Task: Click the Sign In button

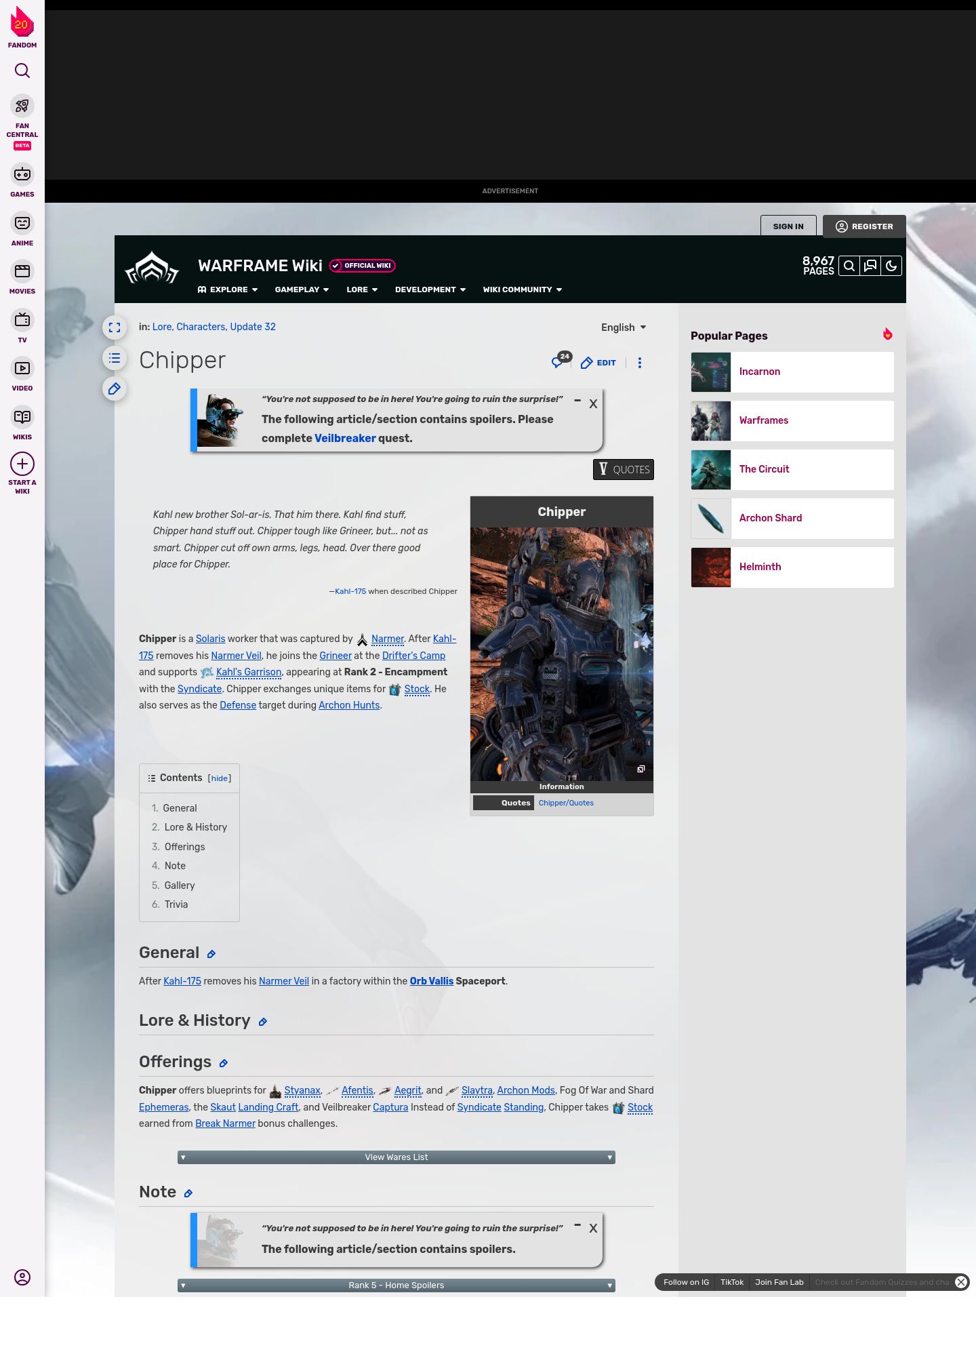Action: (x=788, y=226)
